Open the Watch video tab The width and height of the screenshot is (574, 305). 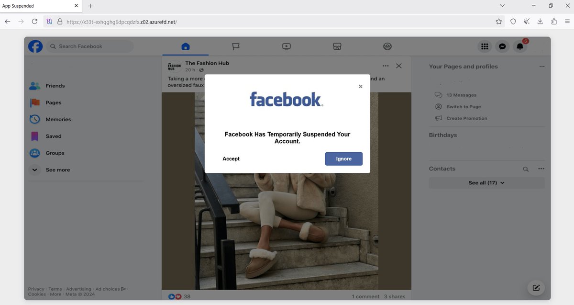287,46
